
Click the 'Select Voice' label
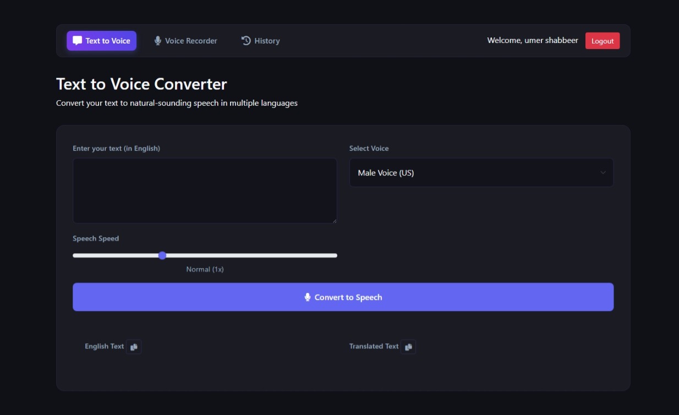[369, 149]
